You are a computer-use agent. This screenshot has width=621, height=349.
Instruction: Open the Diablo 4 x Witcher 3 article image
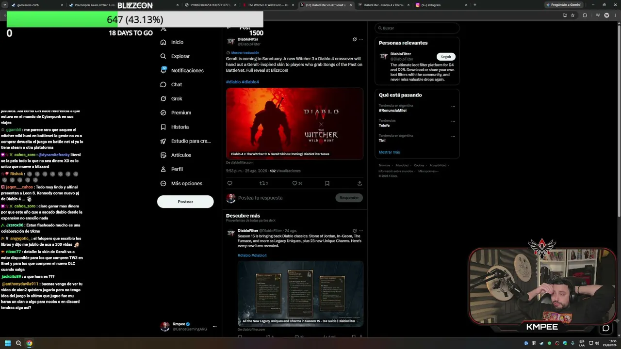pos(294,124)
